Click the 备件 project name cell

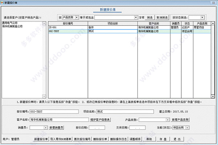[x=113, y=27]
